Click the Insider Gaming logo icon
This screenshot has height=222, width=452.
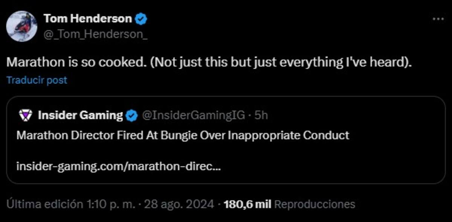click(25, 115)
